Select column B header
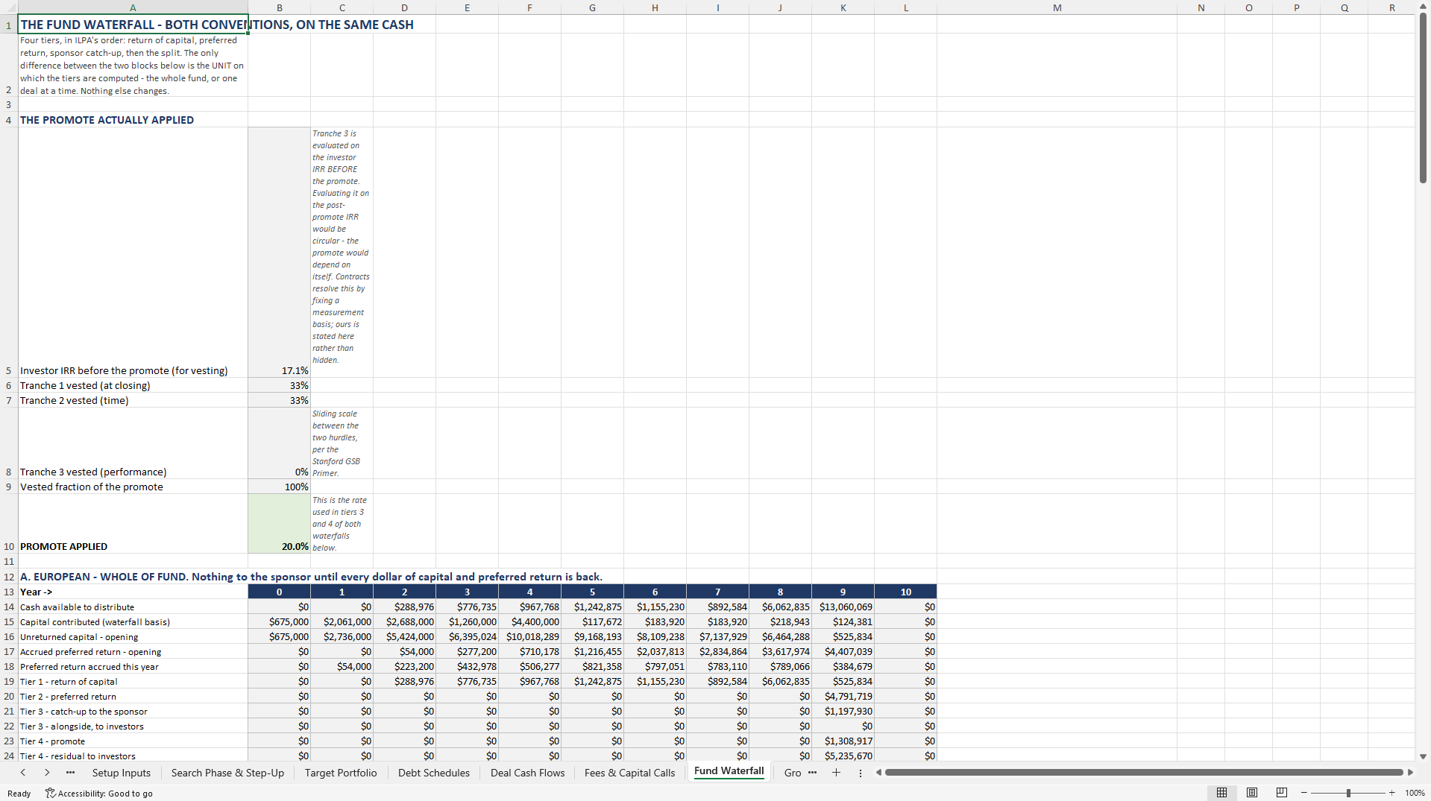The height and width of the screenshot is (801, 1431). click(x=279, y=7)
